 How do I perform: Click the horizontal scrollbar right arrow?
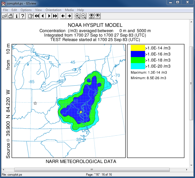[187, 169]
